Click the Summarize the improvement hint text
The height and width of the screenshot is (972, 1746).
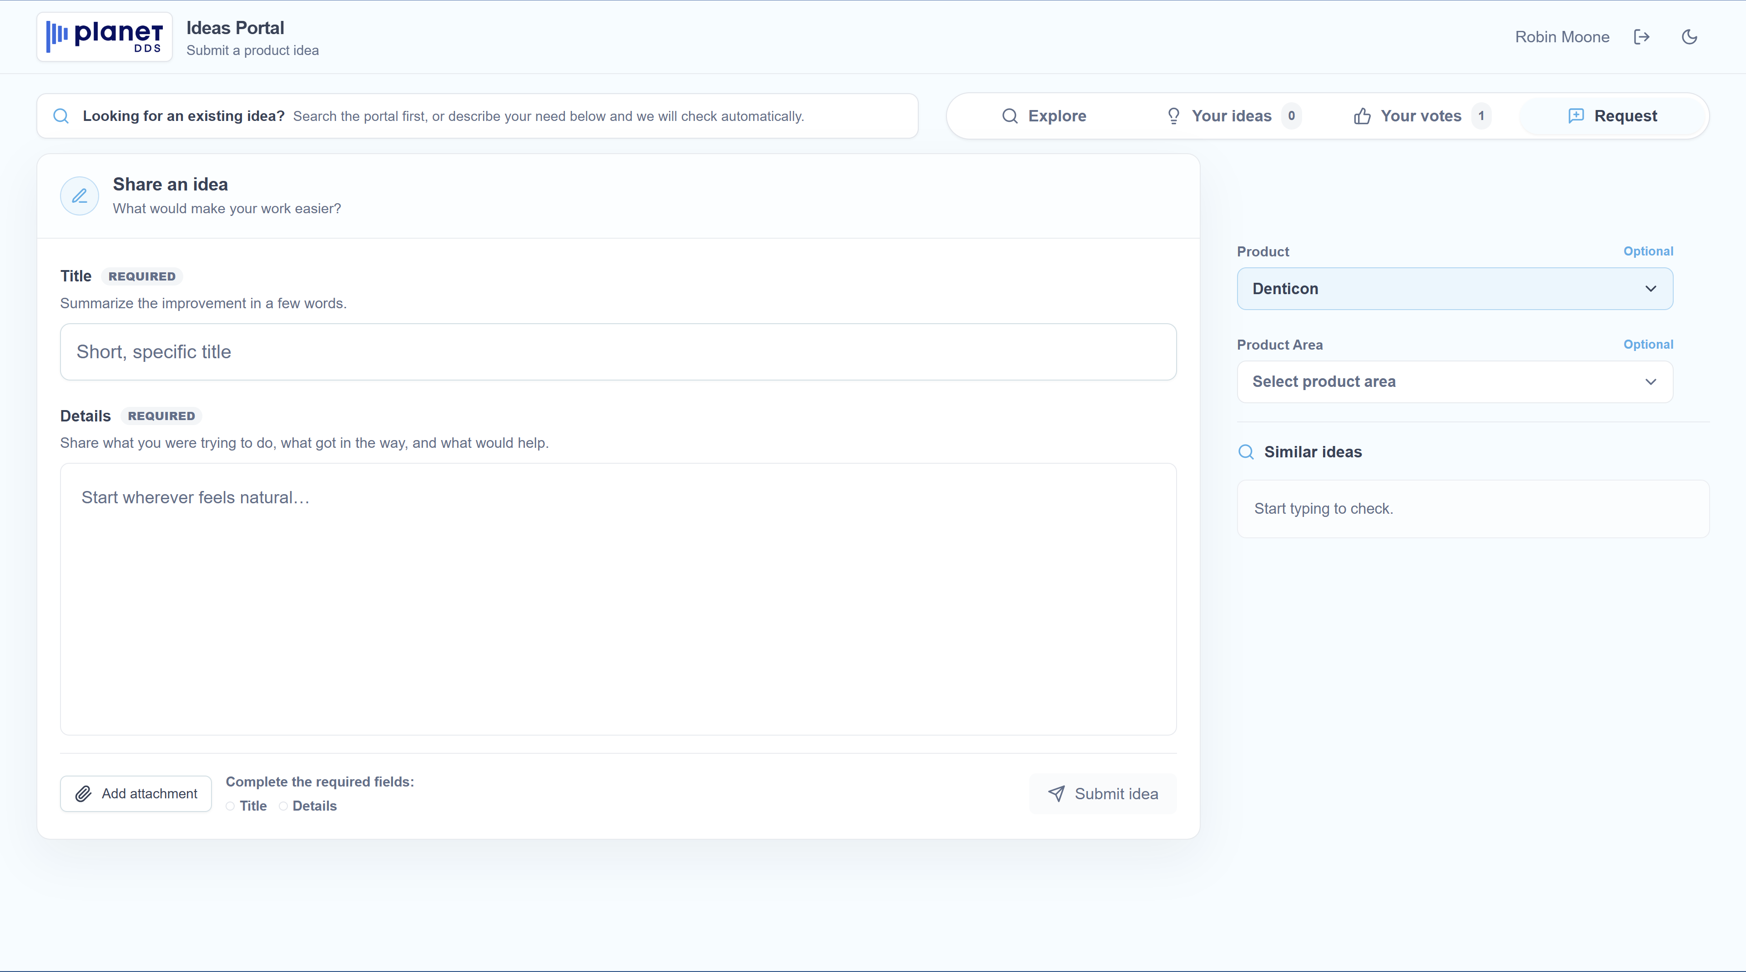point(203,303)
